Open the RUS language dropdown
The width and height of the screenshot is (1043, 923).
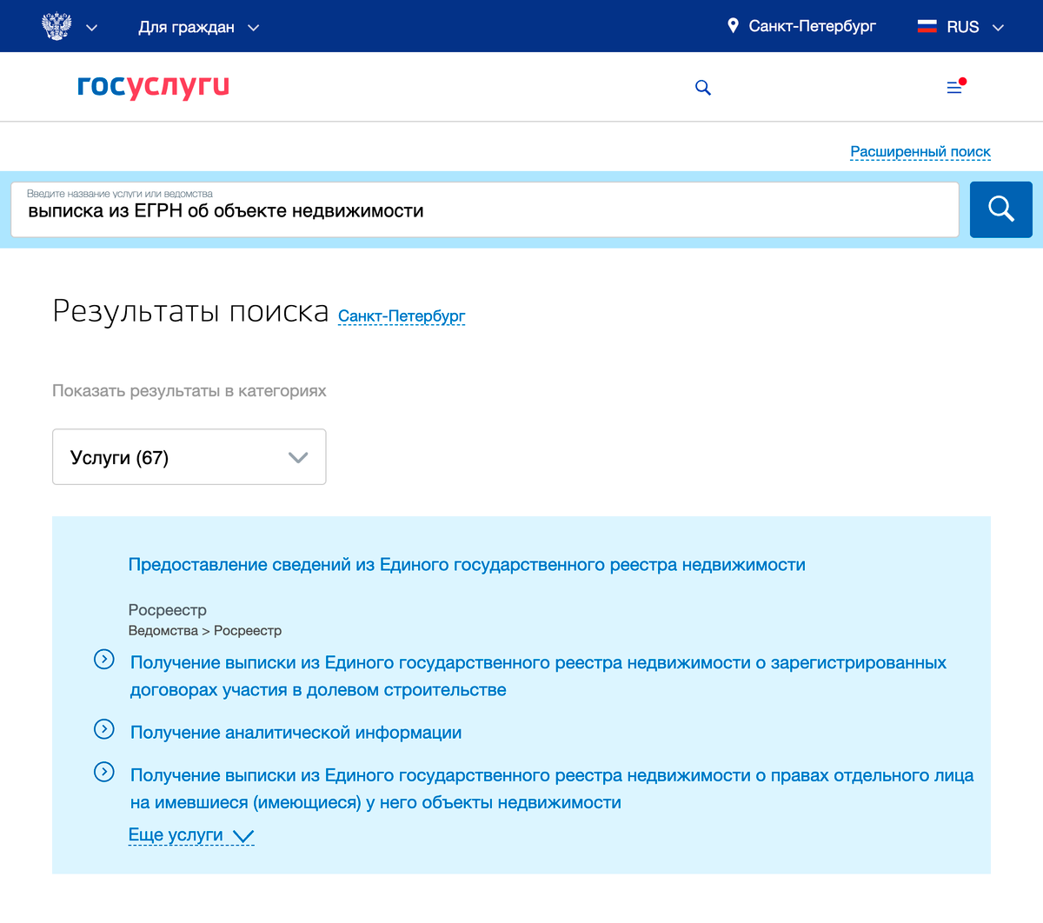click(962, 27)
